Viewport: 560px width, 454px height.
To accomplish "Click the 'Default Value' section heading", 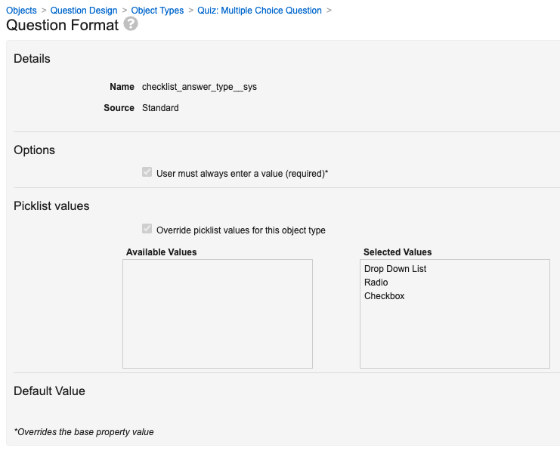I will tap(50, 391).
